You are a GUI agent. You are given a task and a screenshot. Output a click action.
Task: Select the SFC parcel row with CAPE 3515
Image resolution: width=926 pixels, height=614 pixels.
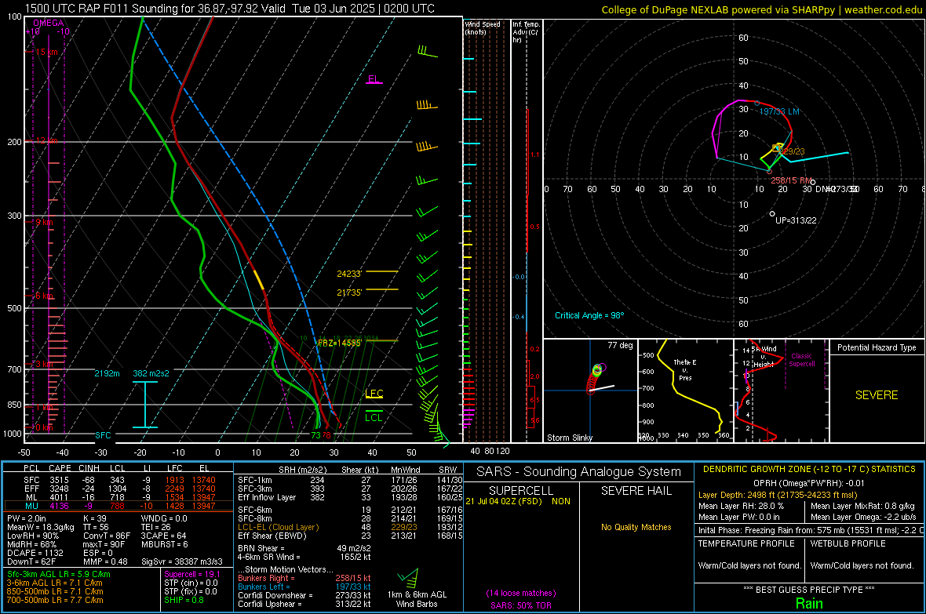click(x=118, y=481)
